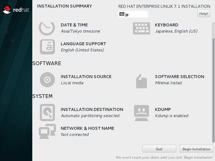
Task: Open the Network & Host Name icon
Action: point(47,131)
